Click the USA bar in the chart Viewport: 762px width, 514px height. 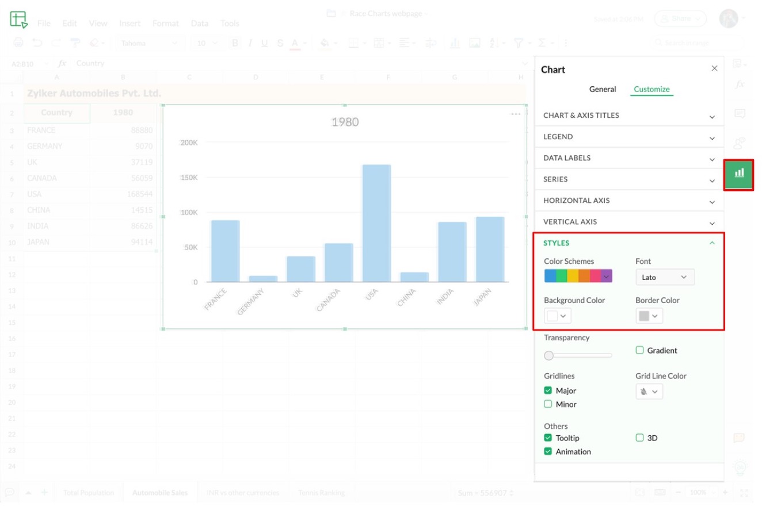[376, 223]
